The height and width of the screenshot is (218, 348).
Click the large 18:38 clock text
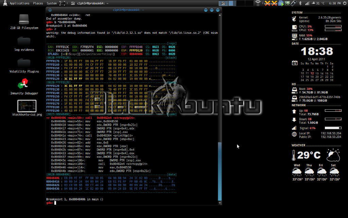pyautogui.click(x=317, y=51)
